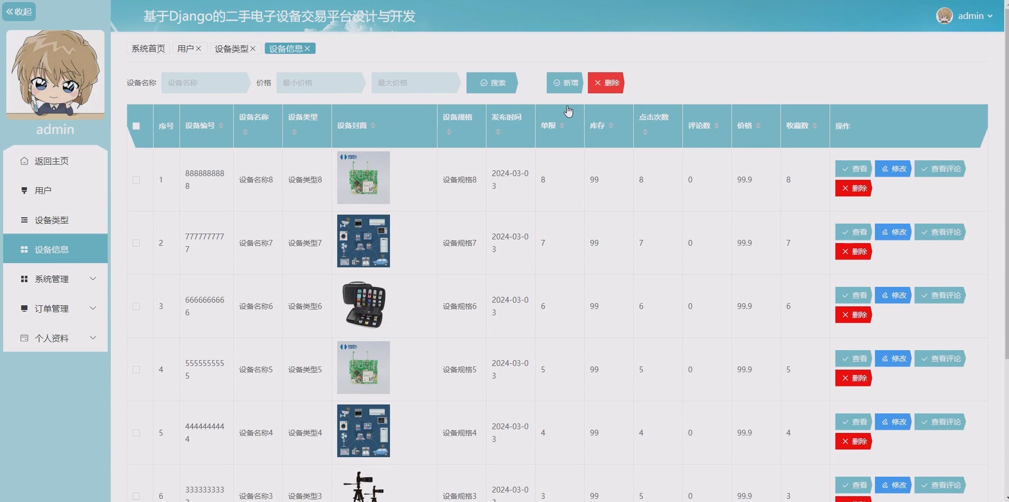The width and height of the screenshot is (1009, 502).
Task: Select the active 设备信息 tab
Action: [286, 49]
